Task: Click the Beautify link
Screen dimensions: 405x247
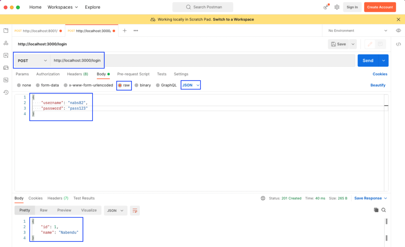Action: point(378,85)
